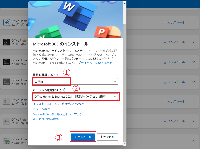Screen dimensions: 200x149
Task: Click the dialog scrollbar down arrow
Action: (125, 144)
